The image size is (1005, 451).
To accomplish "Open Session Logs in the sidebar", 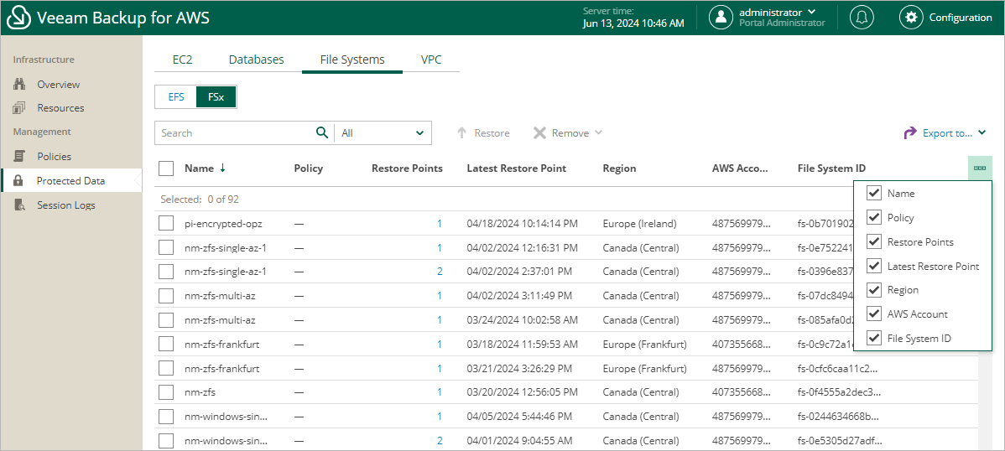I will click(65, 205).
